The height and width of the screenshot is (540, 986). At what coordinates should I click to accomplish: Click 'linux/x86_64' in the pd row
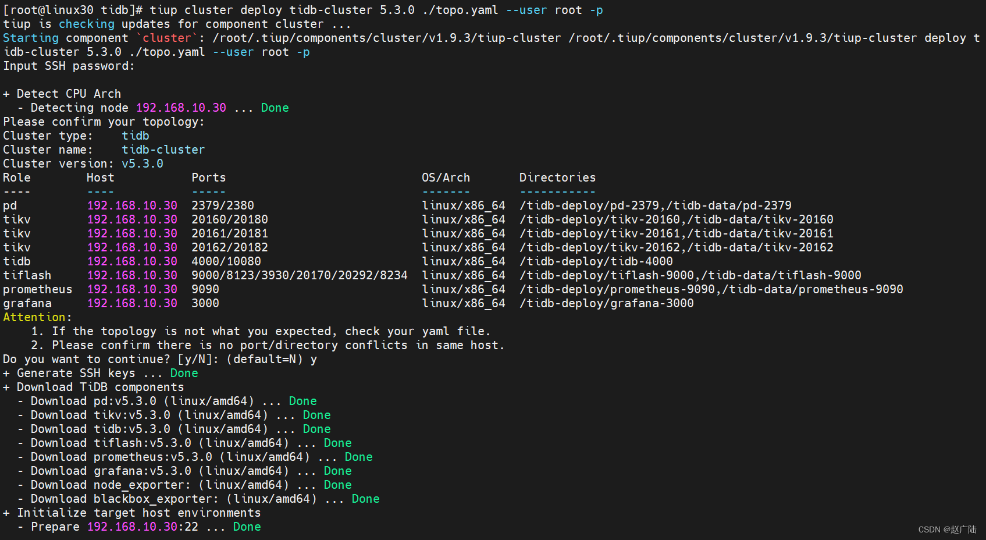[x=464, y=205]
